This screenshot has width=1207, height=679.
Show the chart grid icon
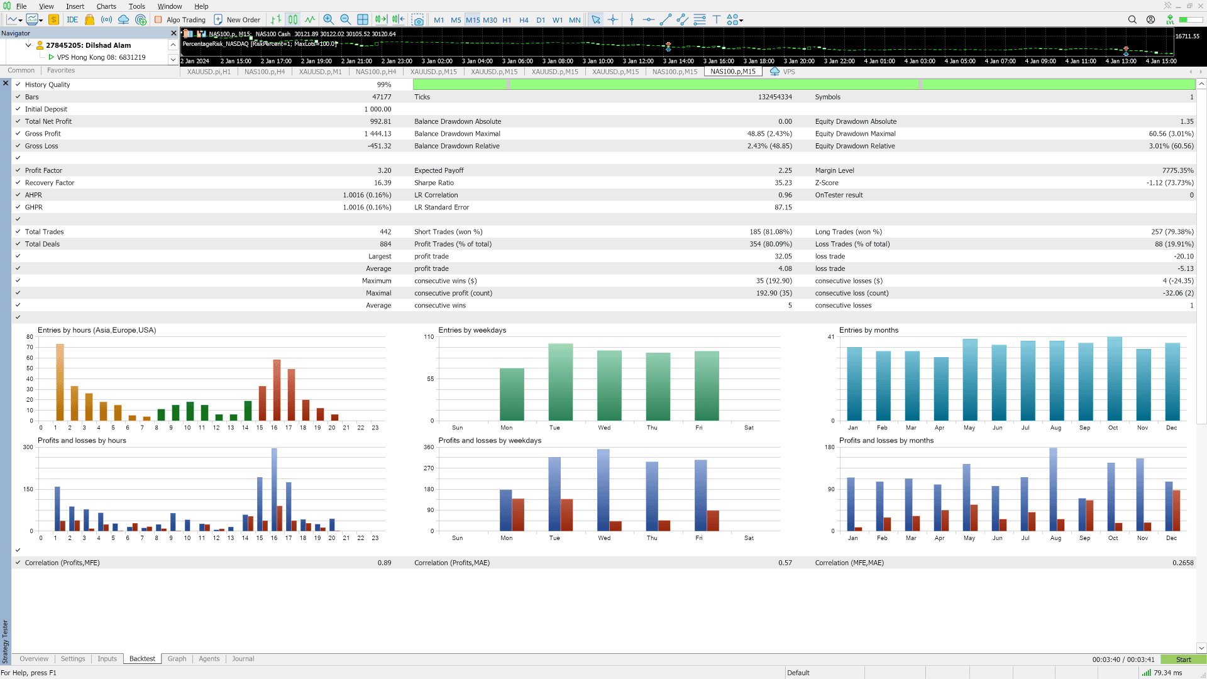click(363, 19)
